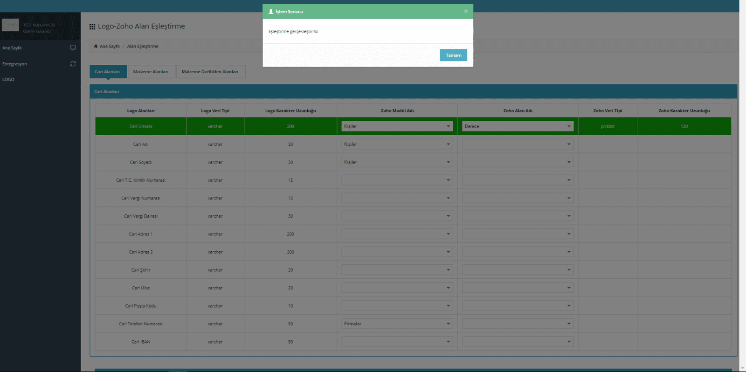Screen dimensions: 746x372
Task: Click the Cari IBAN cell
Action: (141, 342)
